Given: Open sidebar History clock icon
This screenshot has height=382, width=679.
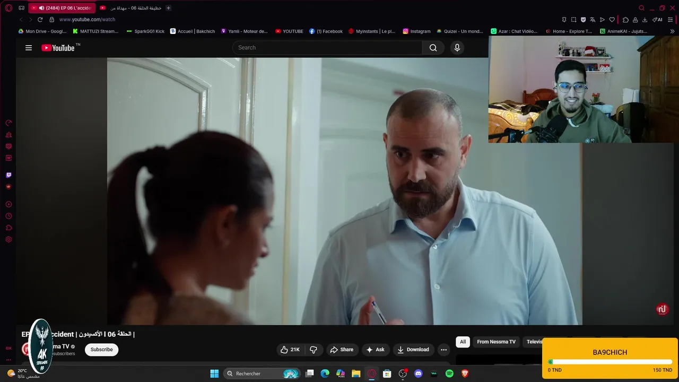Looking at the screenshot, I should point(8,216).
